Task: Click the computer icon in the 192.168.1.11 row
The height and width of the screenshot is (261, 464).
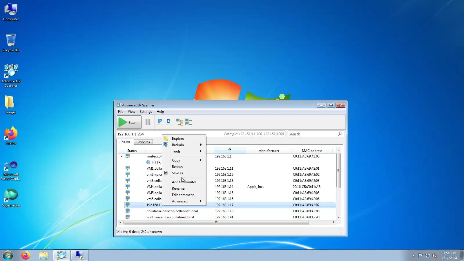Action: (127, 168)
